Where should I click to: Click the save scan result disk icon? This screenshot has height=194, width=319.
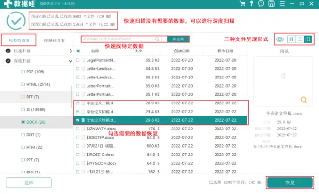(271, 4)
